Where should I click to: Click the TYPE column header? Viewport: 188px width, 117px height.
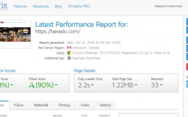(x=84, y=116)
